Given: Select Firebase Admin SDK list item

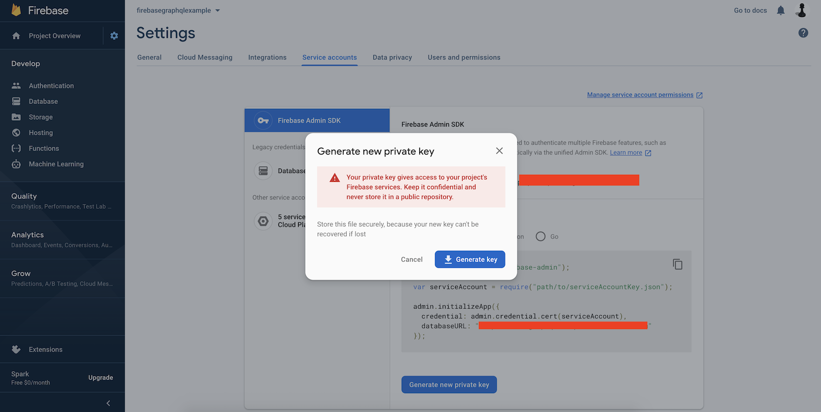Looking at the screenshot, I should tap(317, 120).
